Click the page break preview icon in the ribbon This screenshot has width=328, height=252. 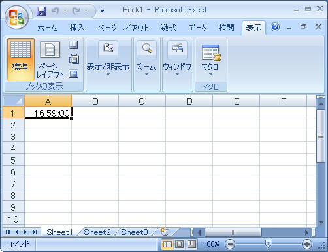74,45
